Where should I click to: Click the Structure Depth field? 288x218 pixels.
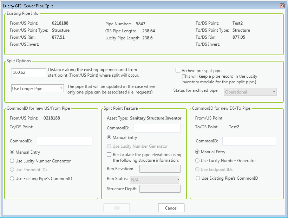[x=160, y=189]
